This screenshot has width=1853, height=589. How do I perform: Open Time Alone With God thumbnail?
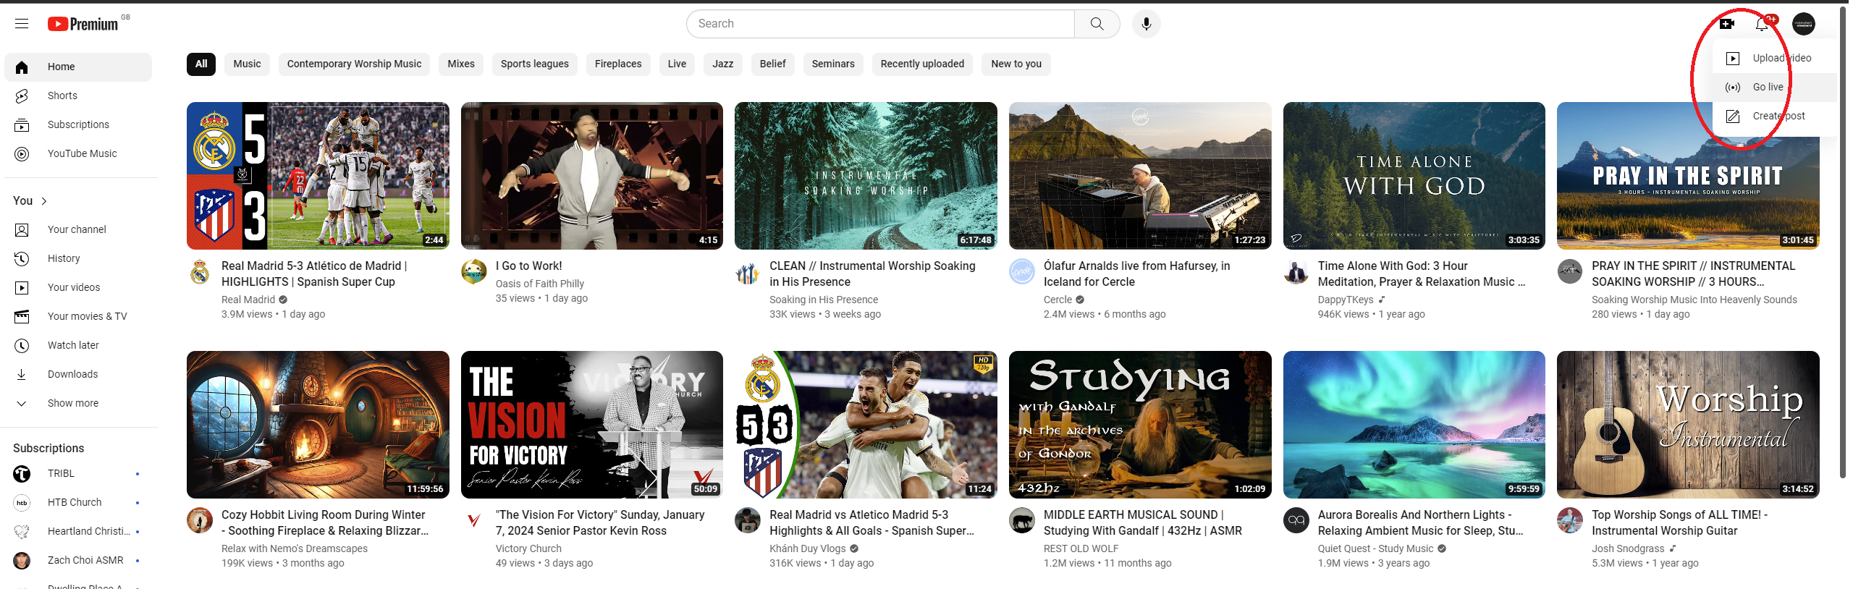[1414, 176]
